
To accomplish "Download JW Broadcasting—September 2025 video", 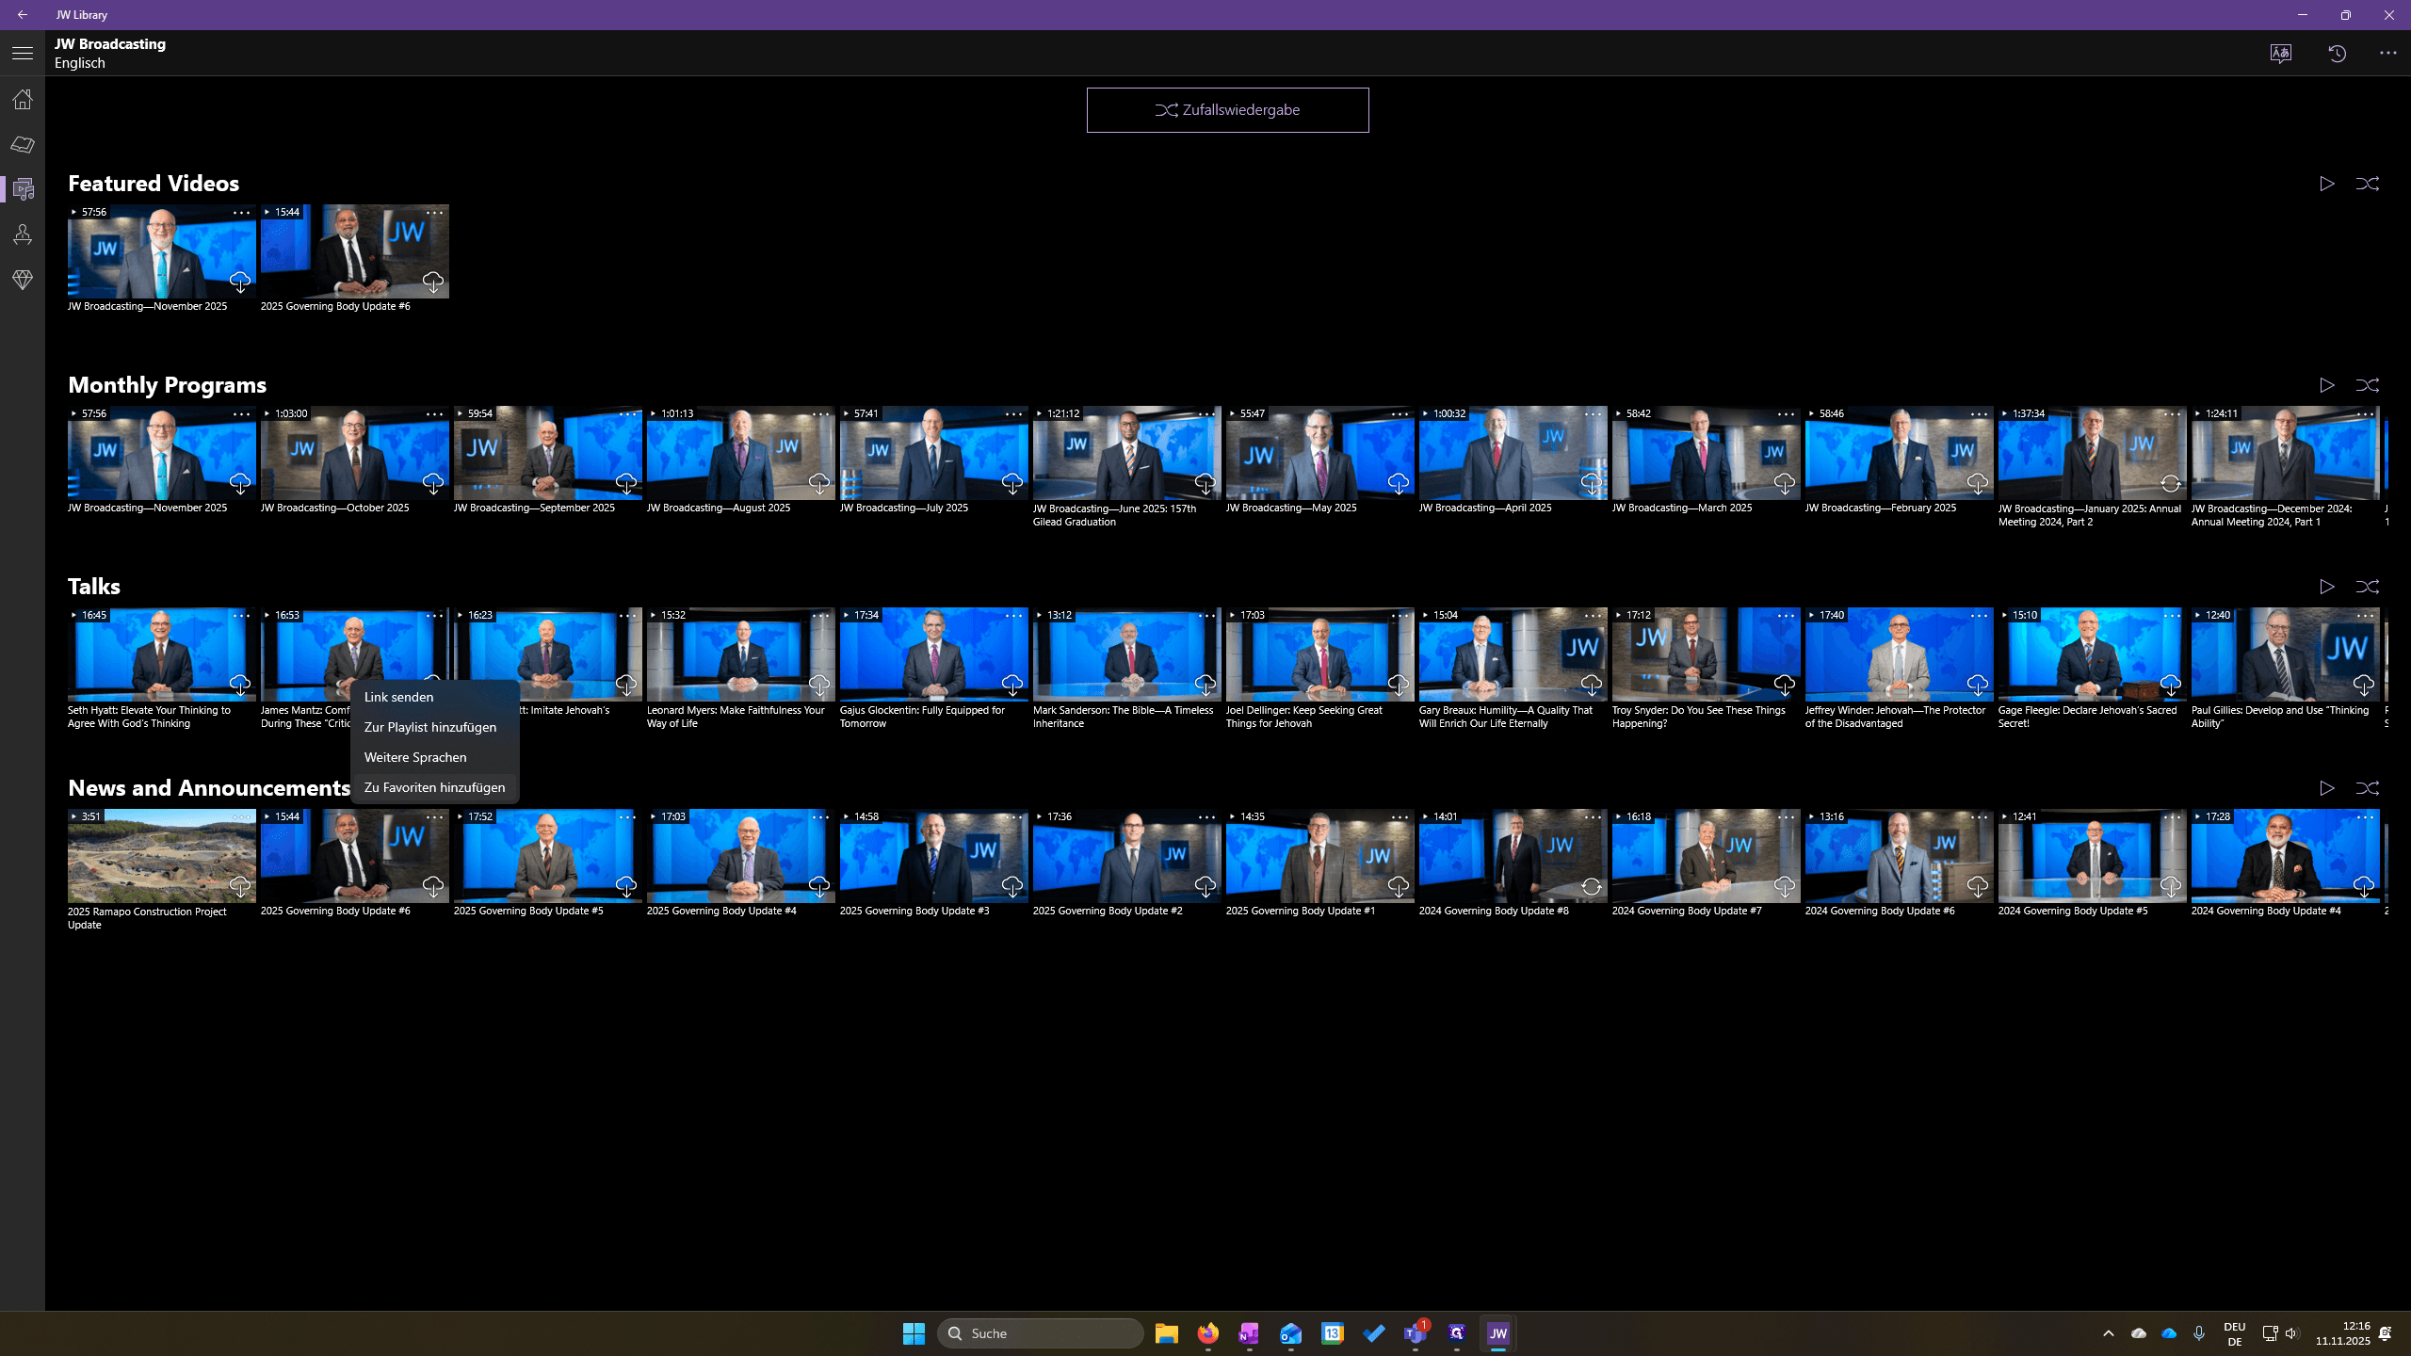I will 626,483.
